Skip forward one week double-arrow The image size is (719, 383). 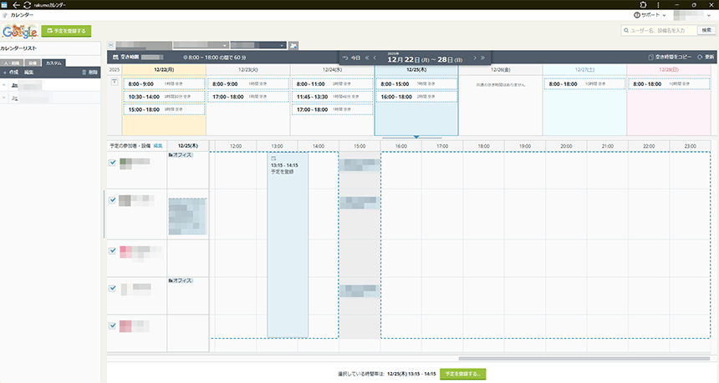point(483,58)
